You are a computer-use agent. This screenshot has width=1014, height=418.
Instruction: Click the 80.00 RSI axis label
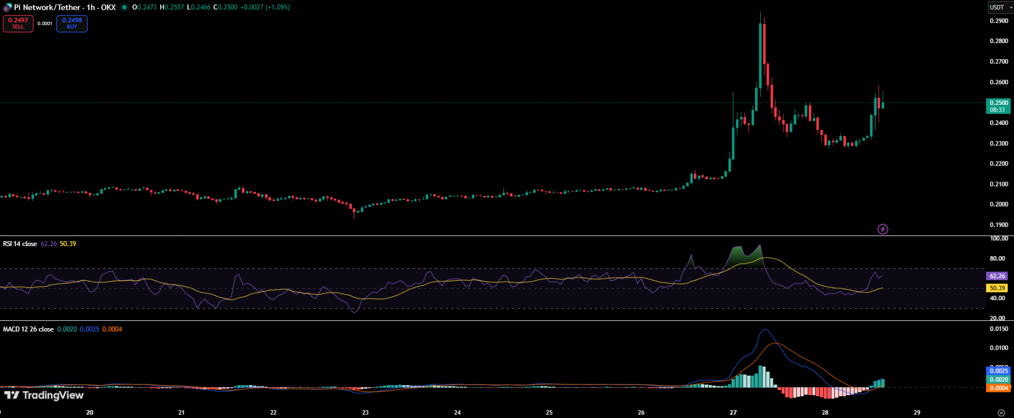pos(997,258)
